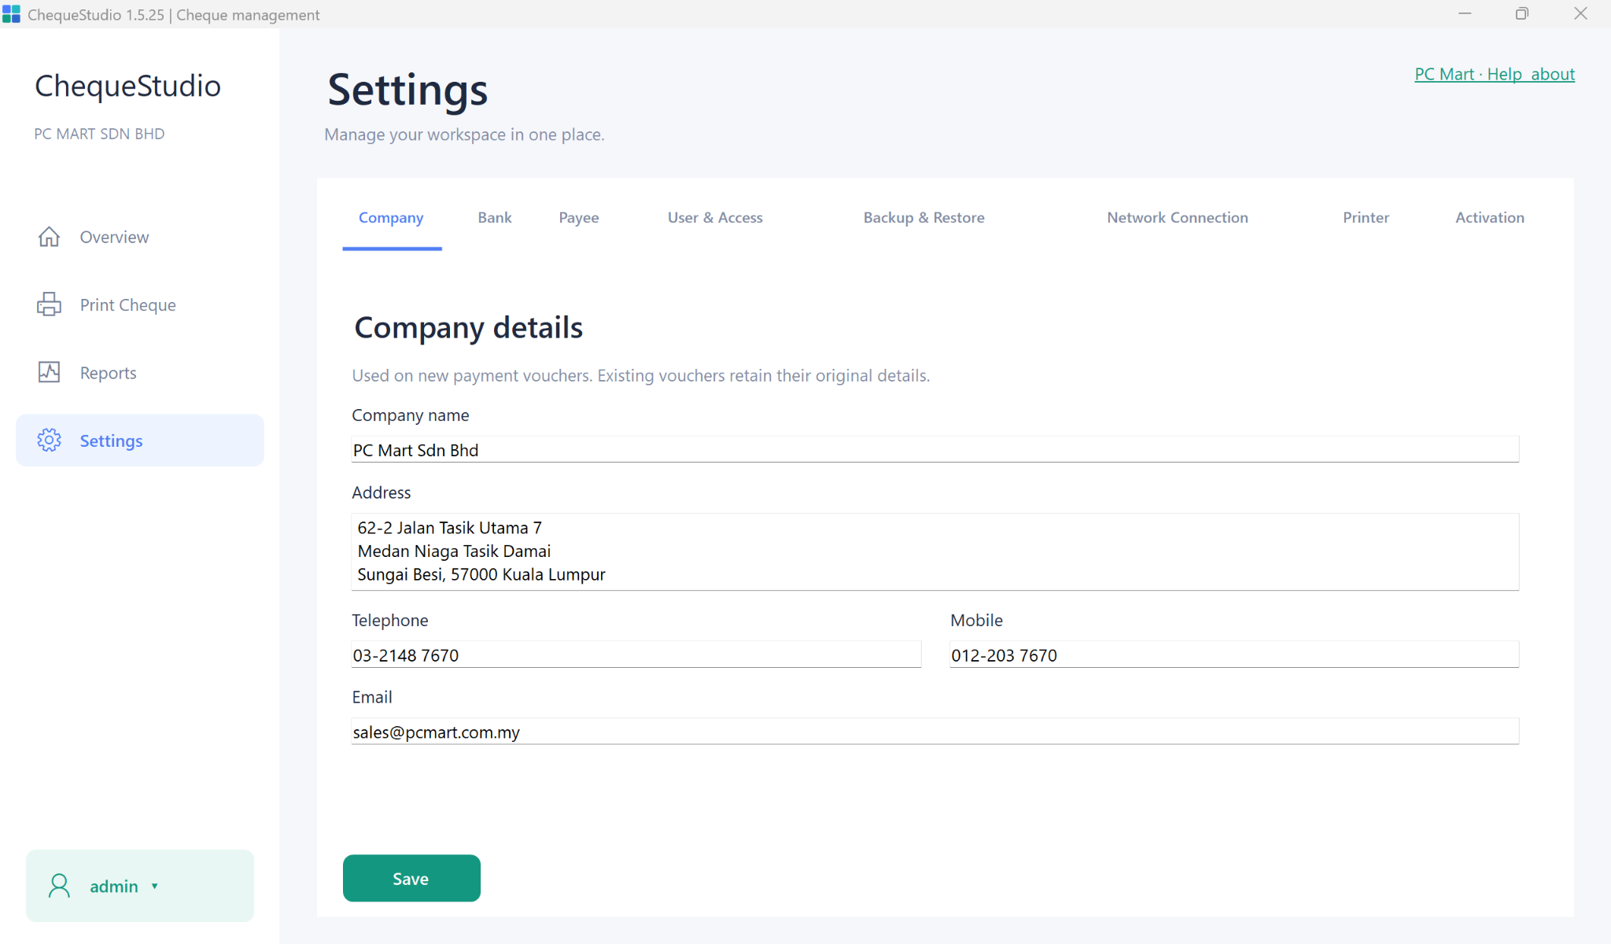This screenshot has height=944, width=1611.
Task: Click the 'Medan Niaga Tasik Damai' address line
Action: tap(454, 551)
